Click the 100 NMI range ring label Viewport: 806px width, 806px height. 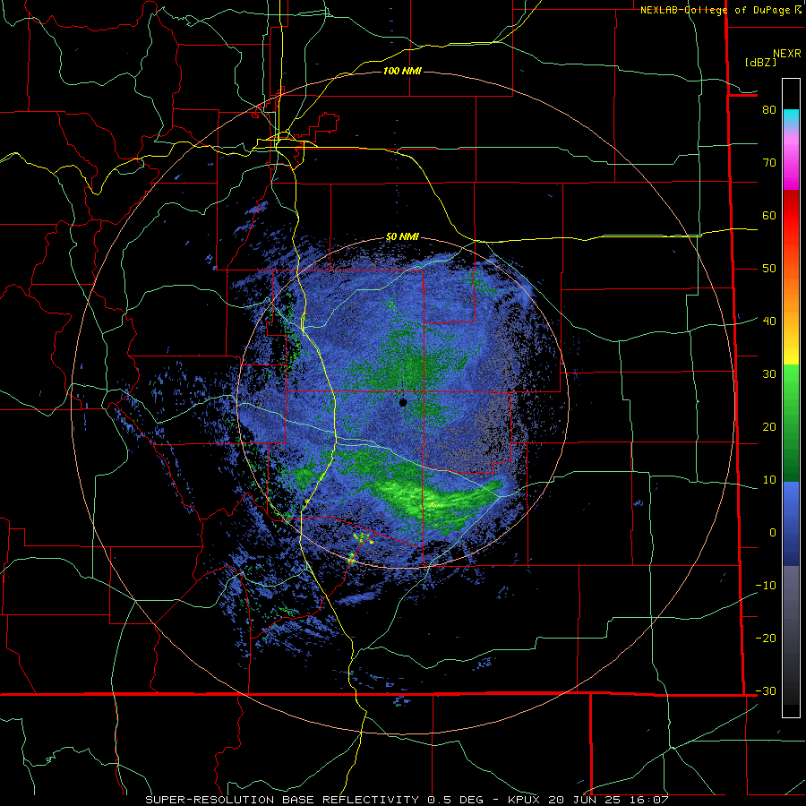(x=402, y=71)
